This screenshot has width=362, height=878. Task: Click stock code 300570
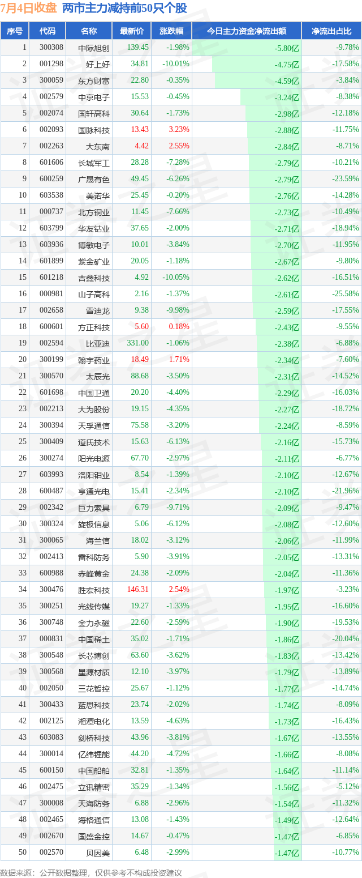[x=50, y=376]
